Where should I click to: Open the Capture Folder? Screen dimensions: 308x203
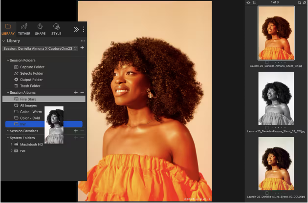31,67
